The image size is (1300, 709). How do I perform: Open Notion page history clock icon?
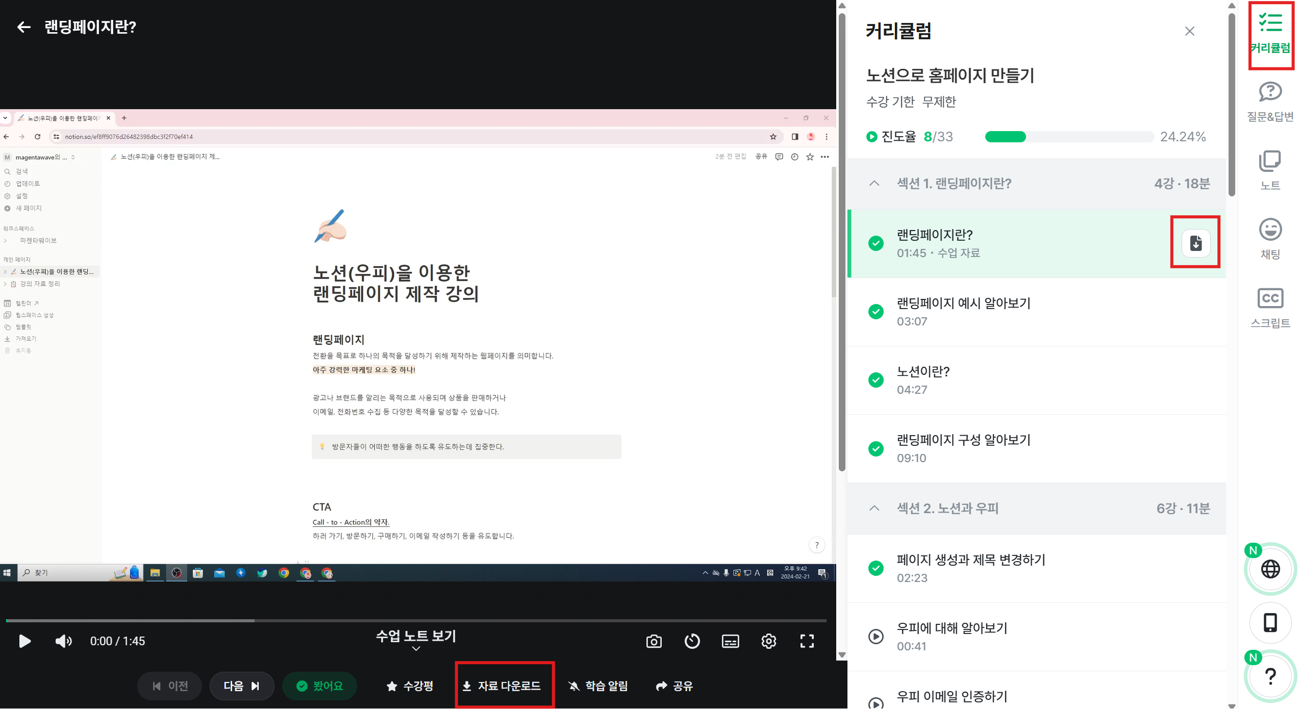(794, 157)
